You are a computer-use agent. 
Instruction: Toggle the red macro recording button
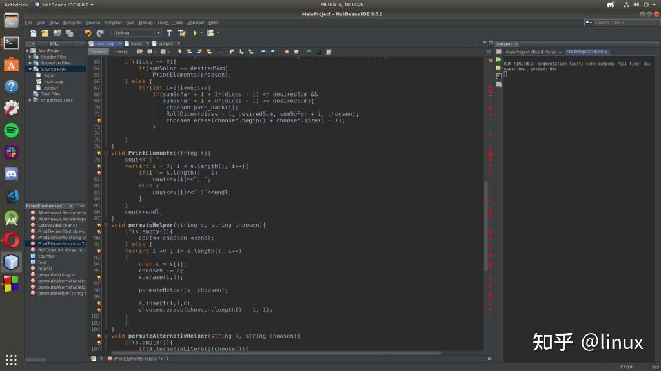[x=286, y=52]
